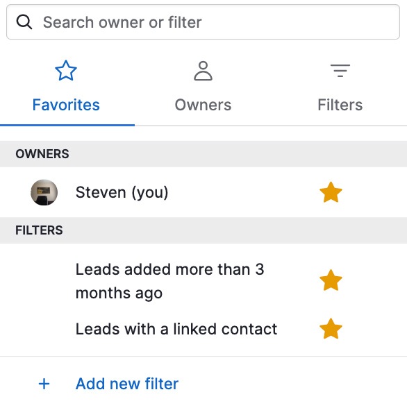Click the Add new filter link
The width and height of the screenshot is (407, 408).
click(x=127, y=384)
